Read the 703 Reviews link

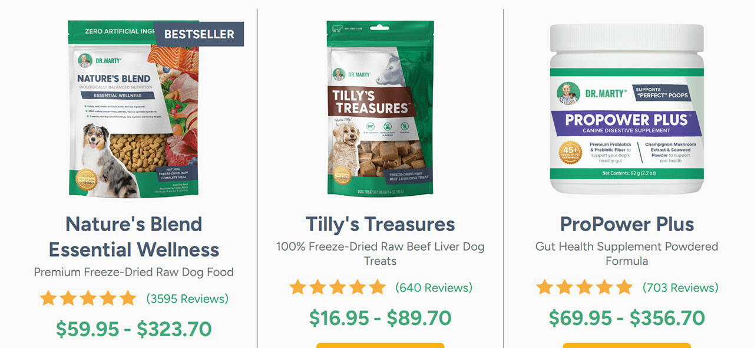point(680,288)
